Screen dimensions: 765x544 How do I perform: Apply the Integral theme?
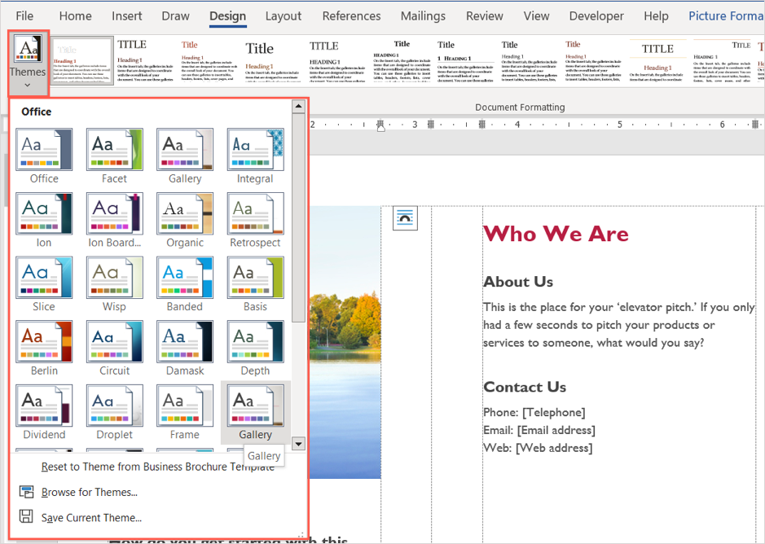click(x=255, y=150)
